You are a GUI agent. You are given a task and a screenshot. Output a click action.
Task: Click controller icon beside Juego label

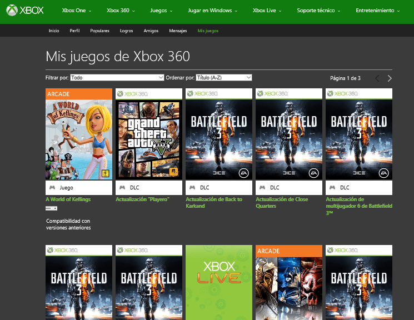[x=52, y=187]
